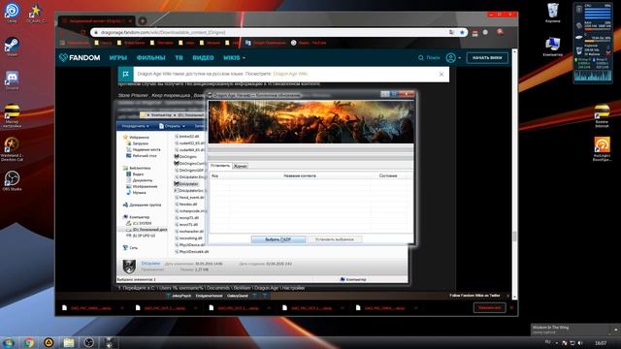Open the search (Поиск) icon in the Fandom header
This screenshot has height=349, width=621.
point(420,58)
